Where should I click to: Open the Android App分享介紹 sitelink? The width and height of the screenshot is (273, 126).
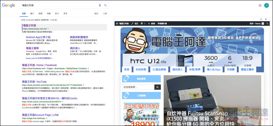coord(38,37)
